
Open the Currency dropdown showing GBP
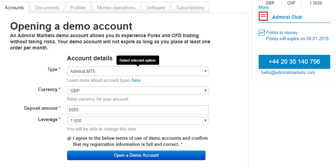[x=138, y=91]
